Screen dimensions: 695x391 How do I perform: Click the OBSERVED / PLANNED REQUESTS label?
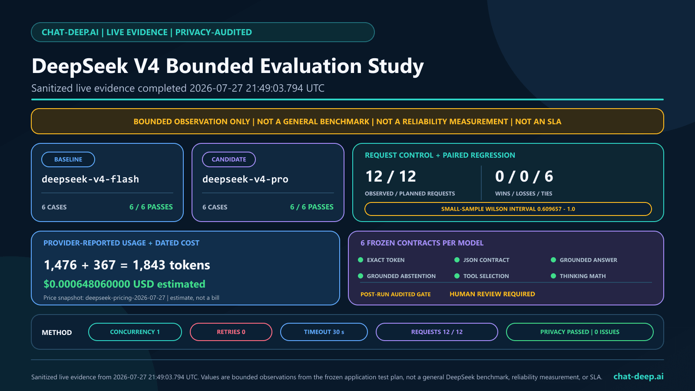tap(410, 193)
